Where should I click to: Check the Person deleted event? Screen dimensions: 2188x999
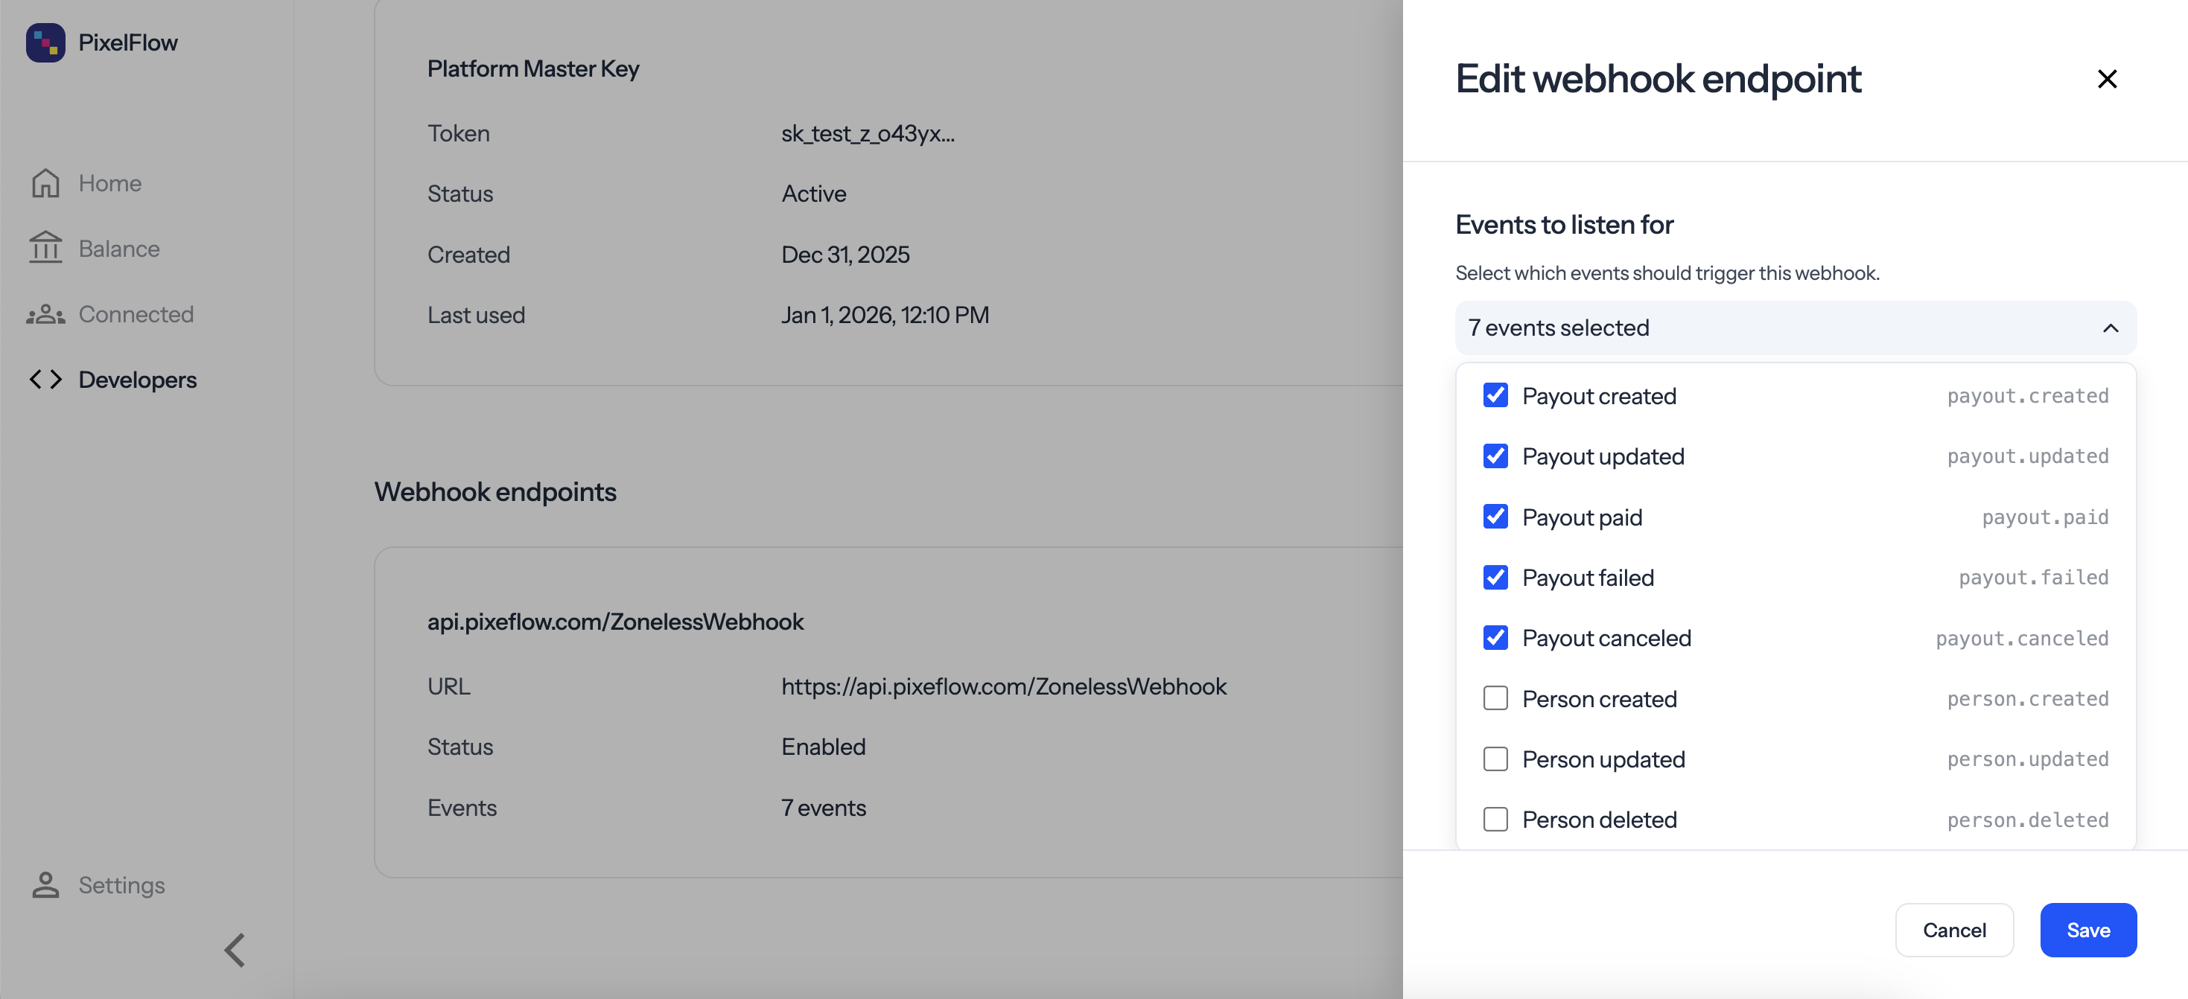point(1495,820)
